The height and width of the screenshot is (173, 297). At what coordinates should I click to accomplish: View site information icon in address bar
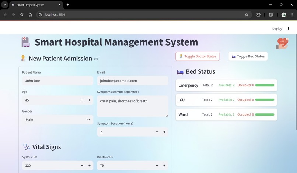(x=40, y=15)
